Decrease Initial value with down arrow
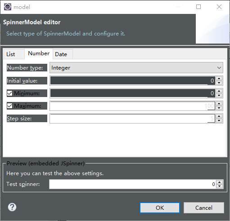 pos(219,83)
